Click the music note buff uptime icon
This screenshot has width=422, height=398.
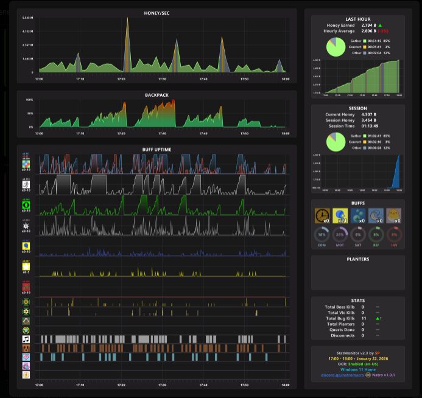[26, 339]
